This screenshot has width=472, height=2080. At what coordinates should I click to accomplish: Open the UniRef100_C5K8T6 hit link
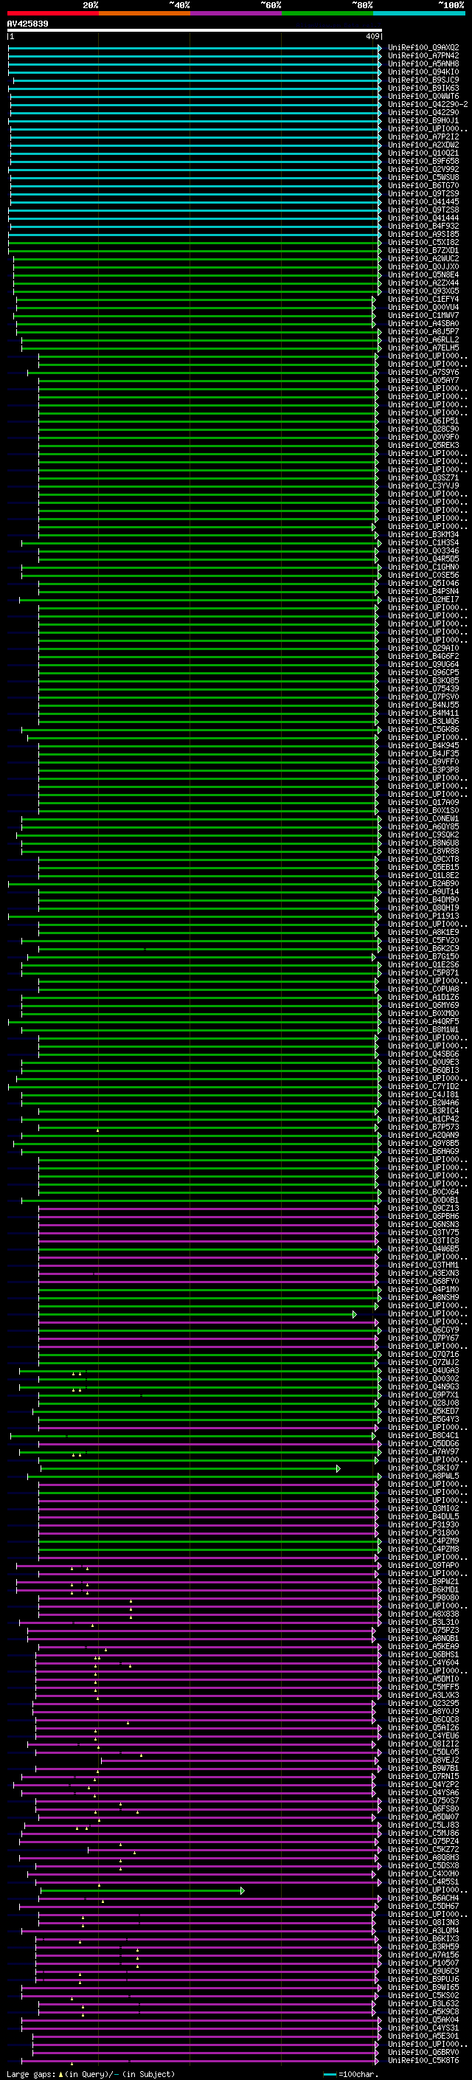point(423,2061)
